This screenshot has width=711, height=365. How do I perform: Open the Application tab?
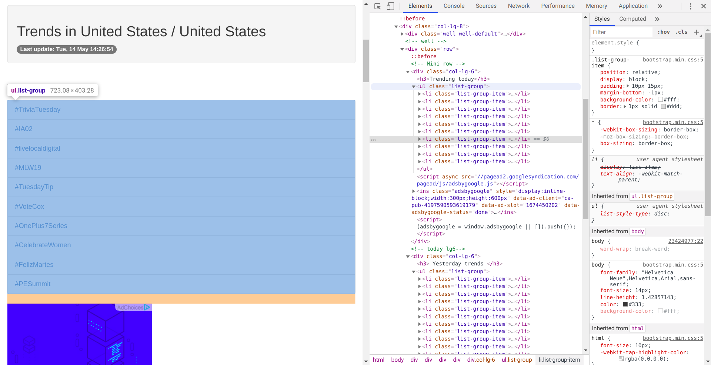click(633, 6)
